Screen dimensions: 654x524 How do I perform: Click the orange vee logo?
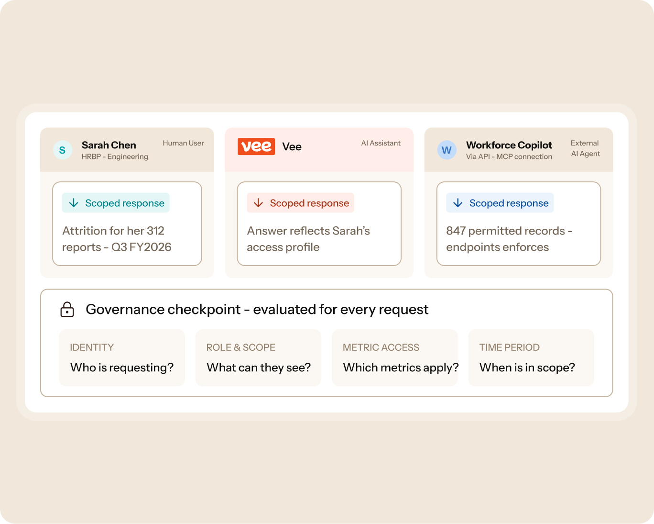256,146
